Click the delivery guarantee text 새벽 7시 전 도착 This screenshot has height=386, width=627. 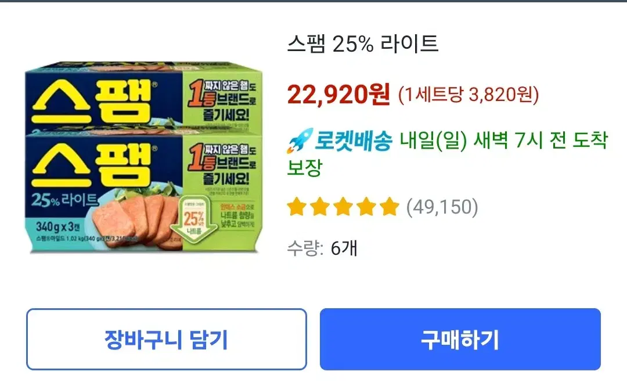tap(540, 140)
